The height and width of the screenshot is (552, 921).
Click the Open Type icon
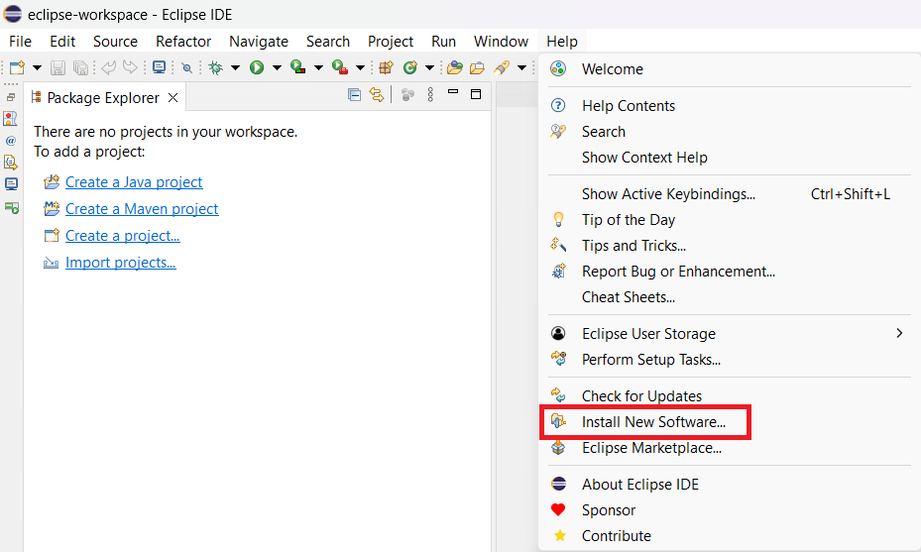point(455,67)
